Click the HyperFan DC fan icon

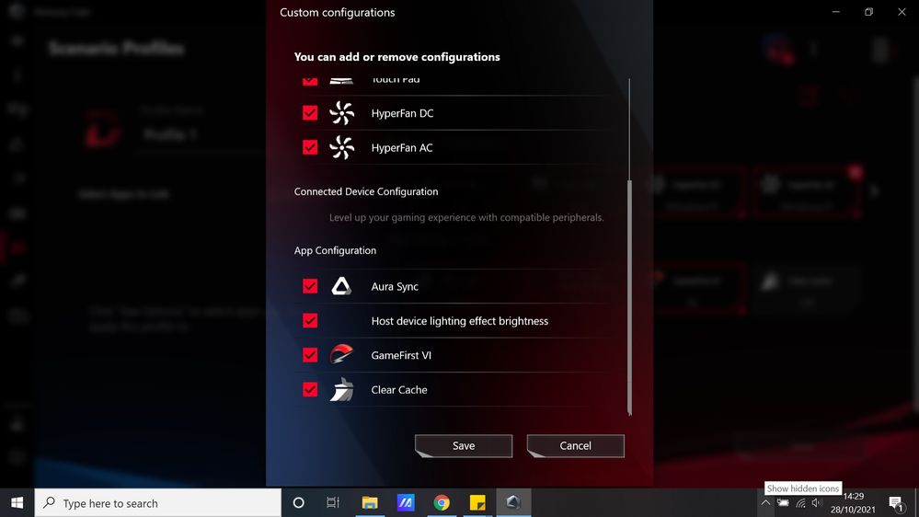[341, 112]
